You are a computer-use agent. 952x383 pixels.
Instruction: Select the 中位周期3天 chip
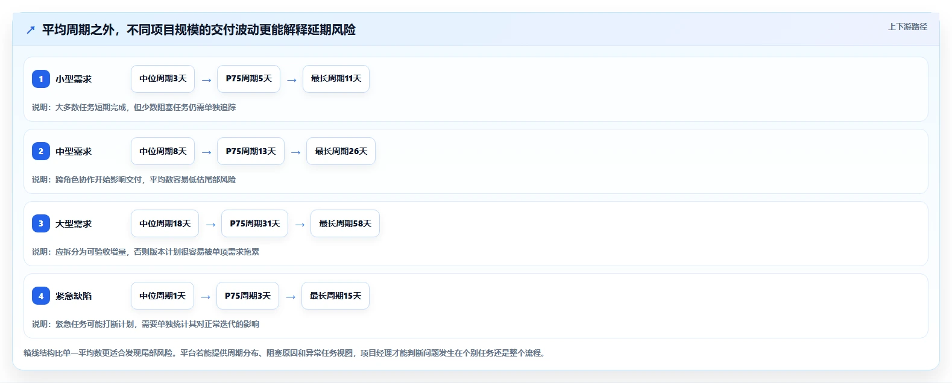163,79
